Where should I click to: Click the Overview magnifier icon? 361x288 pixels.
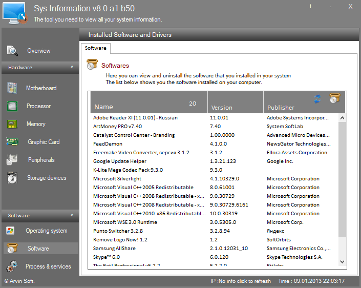(12, 51)
